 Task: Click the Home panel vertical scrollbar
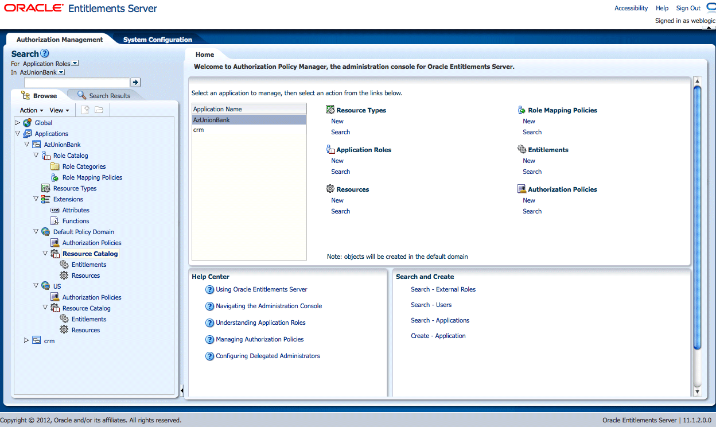coord(697,217)
